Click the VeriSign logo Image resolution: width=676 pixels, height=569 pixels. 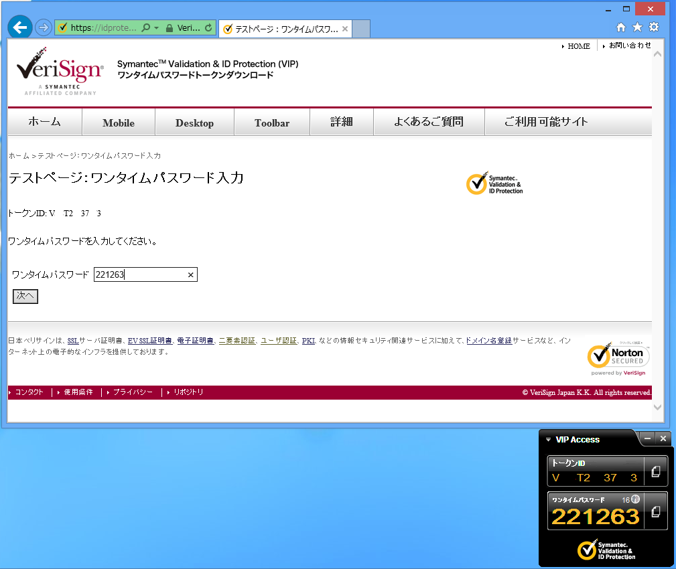click(x=60, y=72)
